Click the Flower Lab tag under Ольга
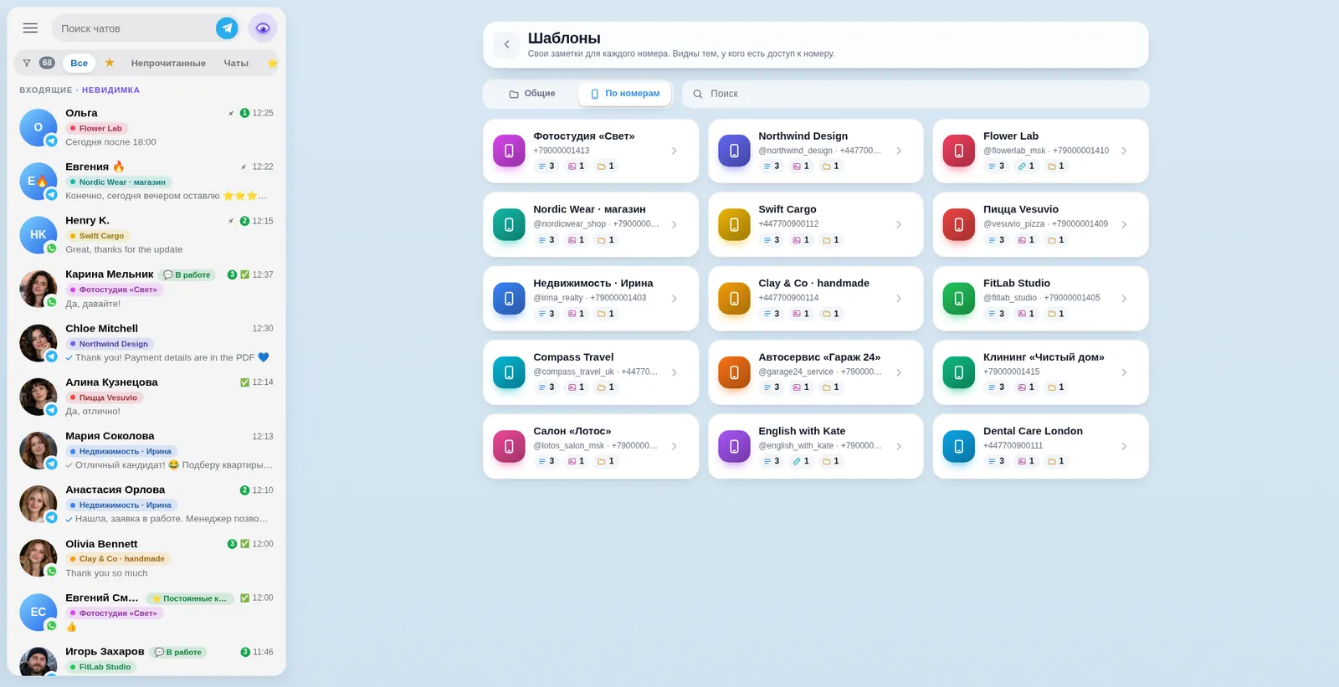 coord(96,128)
